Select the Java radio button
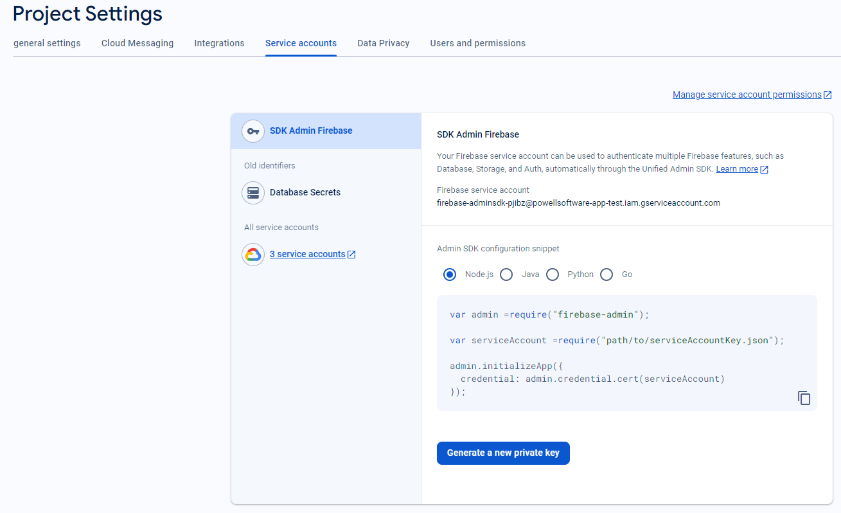Image resolution: width=841 pixels, height=513 pixels. tap(506, 274)
